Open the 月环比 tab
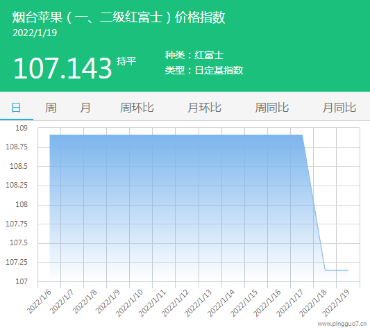 [x=204, y=108]
